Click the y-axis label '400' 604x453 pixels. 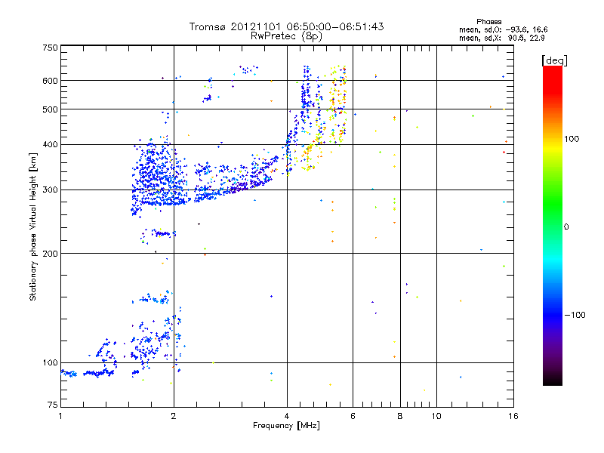[50, 145]
